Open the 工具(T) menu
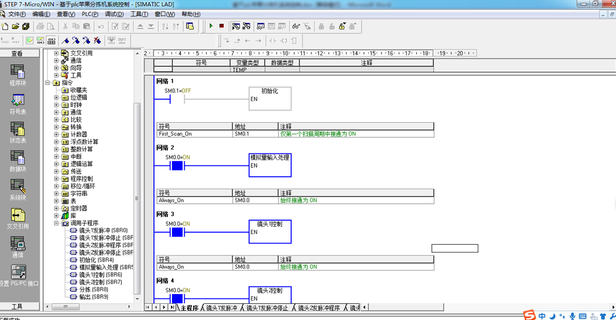Viewport: 616px width, 320px height. click(139, 14)
